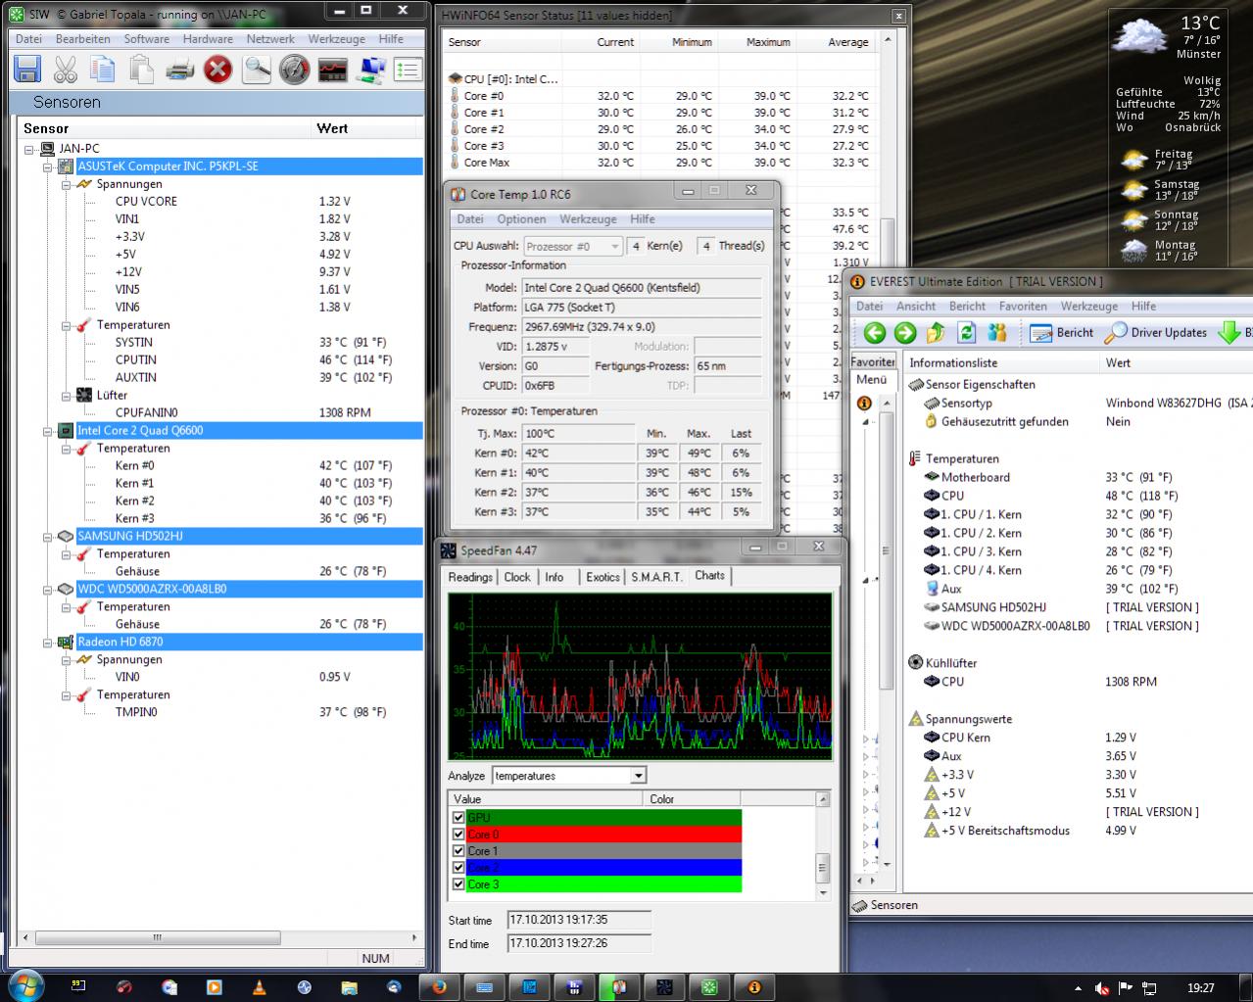
Task: Open the Netzwerk menu in SIW
Action: point(270,39)
